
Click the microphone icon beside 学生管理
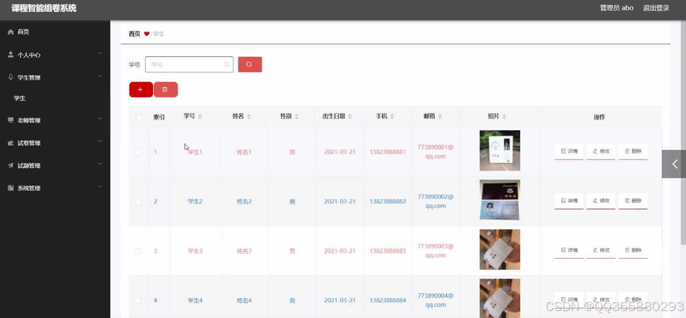(x=10, y=78)
